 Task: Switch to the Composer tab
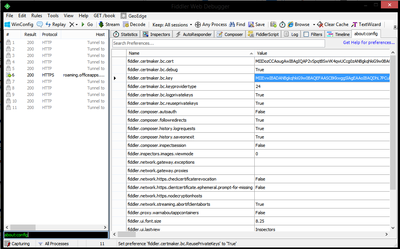click(230, 34)
